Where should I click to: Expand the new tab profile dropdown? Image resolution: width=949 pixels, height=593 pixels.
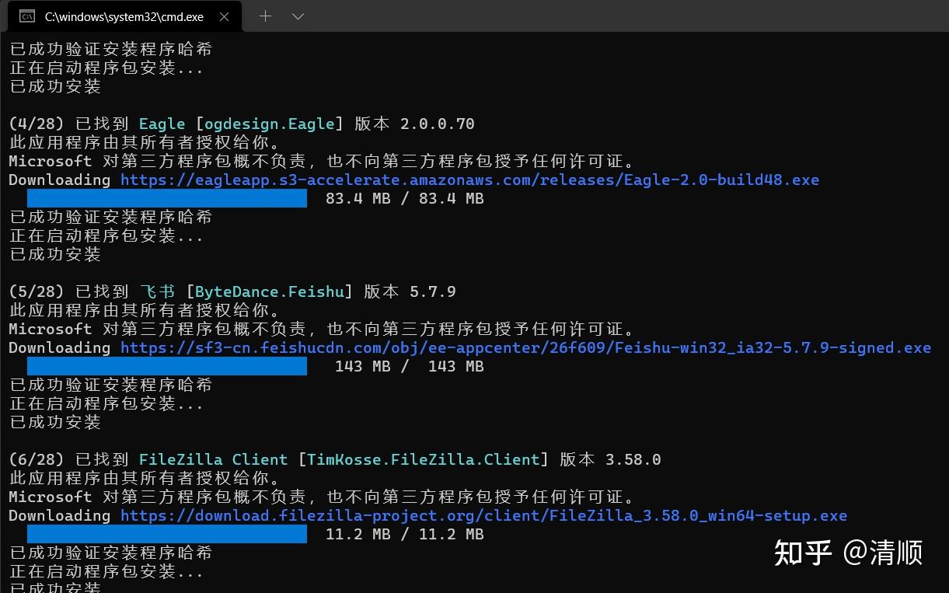(298, 16)
